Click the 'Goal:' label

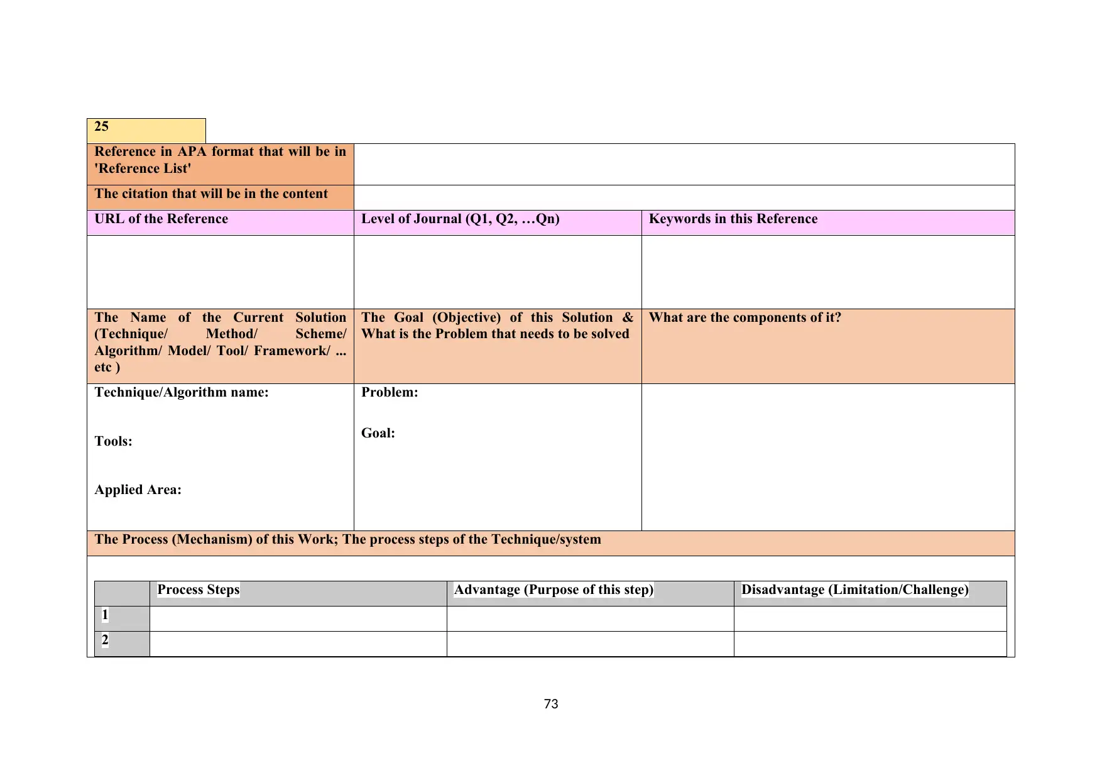click(x=378, y=433)
